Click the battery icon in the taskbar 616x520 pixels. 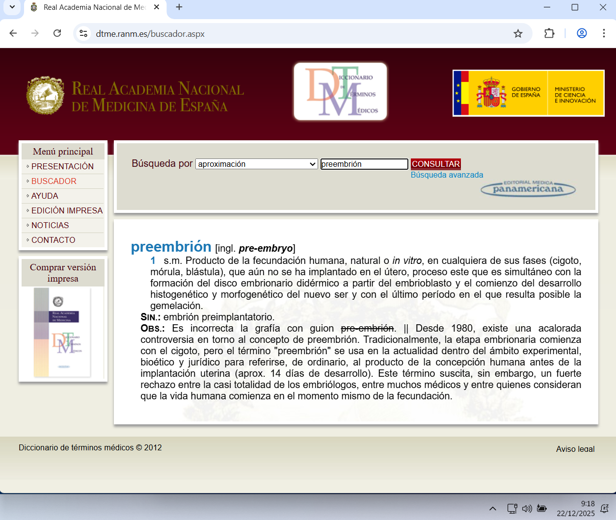click(542, 508)
